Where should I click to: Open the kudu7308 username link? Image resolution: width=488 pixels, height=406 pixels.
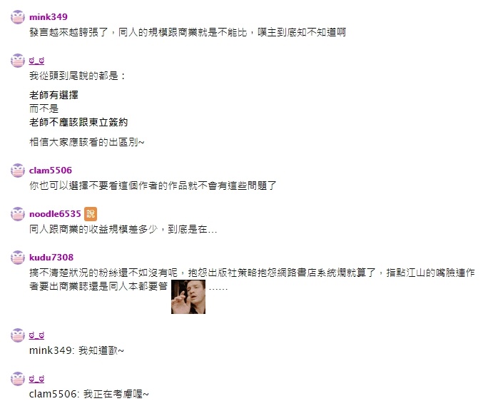click(x=51, y=258)
